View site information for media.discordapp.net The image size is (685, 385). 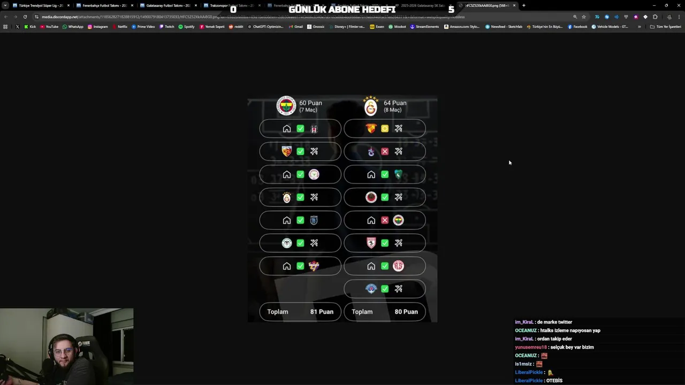pos(36,17)
